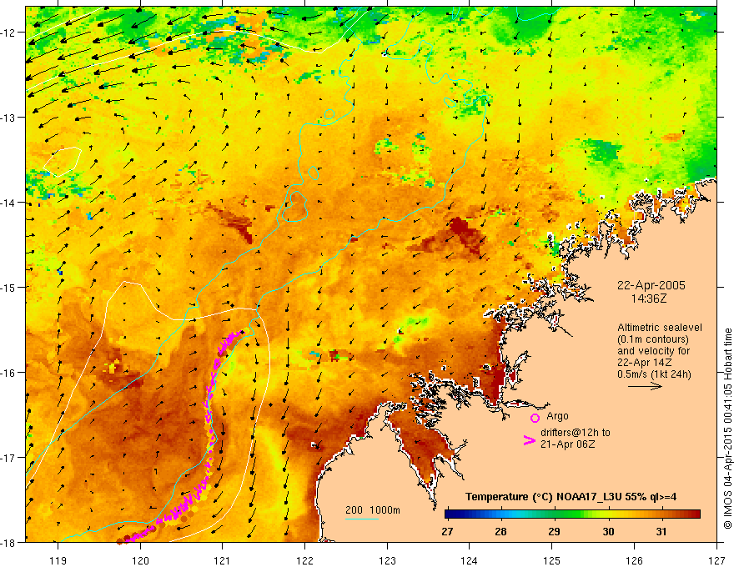Click colorbar tick label 27
734x567 pixels.
(447, 531)
